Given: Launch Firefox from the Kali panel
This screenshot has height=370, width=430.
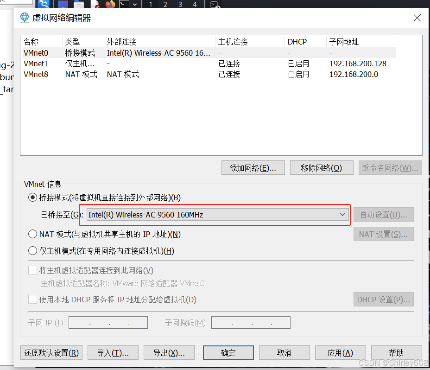Looking at the screenshot, I should (110, 4).
